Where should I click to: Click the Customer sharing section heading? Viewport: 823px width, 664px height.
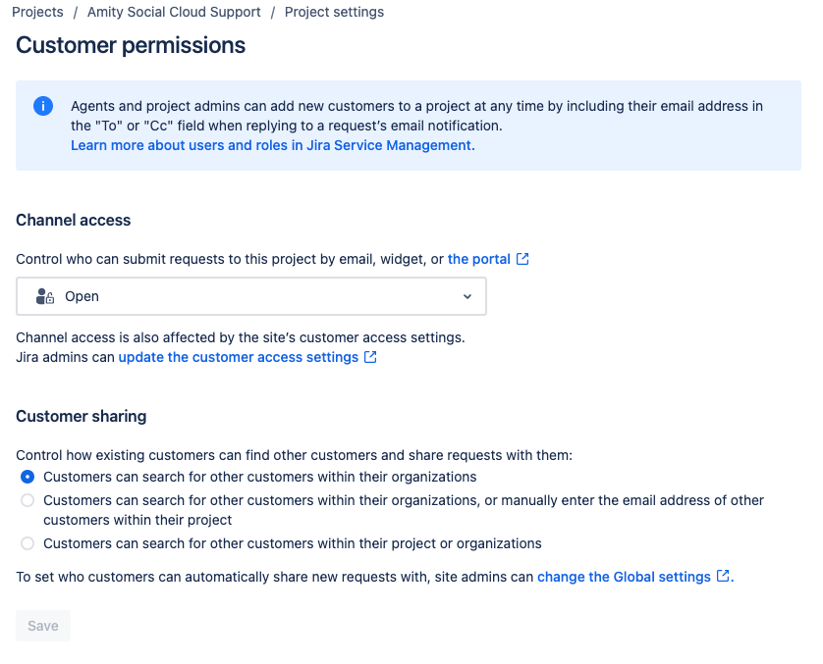[82, 416]
